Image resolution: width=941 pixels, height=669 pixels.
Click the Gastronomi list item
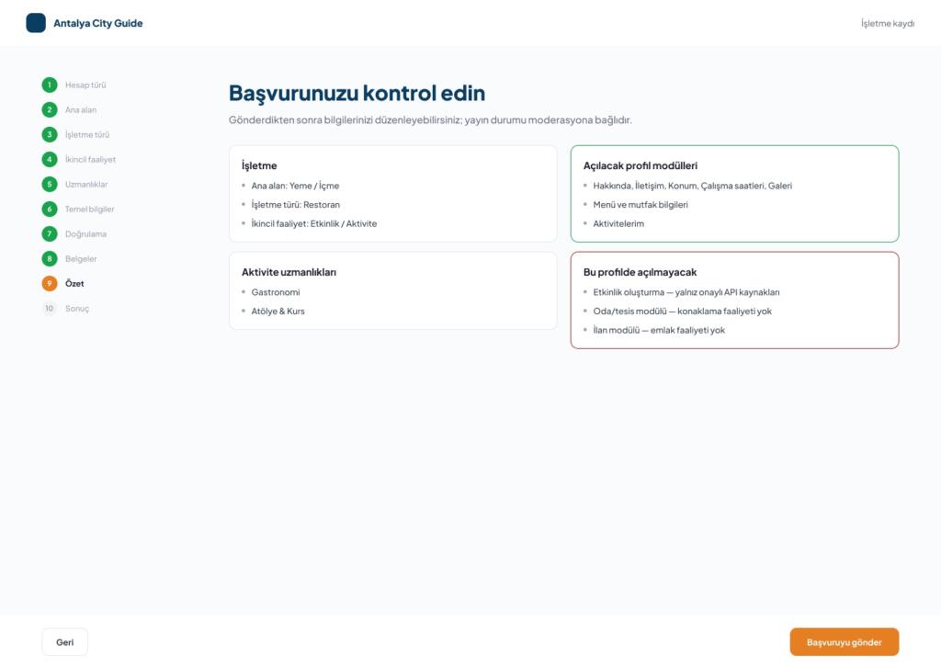tap(276, 292)
